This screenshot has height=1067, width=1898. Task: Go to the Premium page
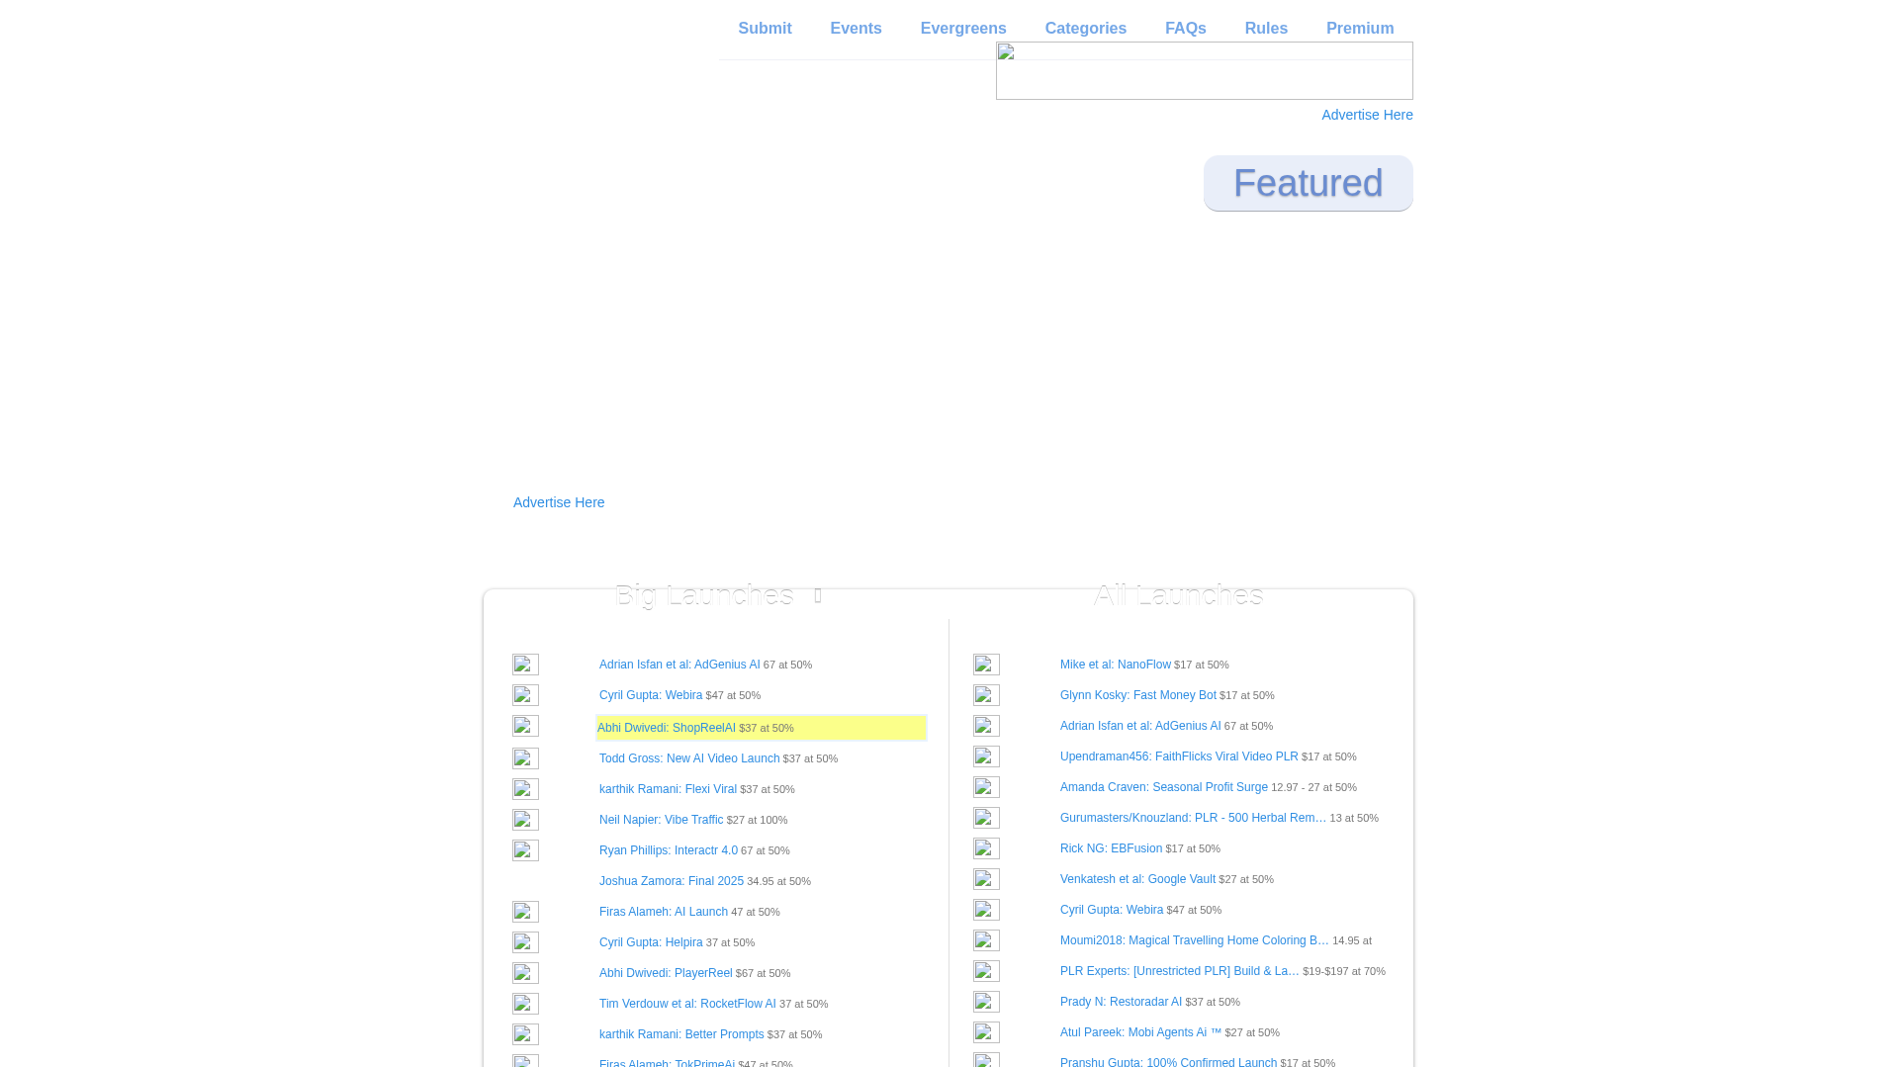(1359, 29)
